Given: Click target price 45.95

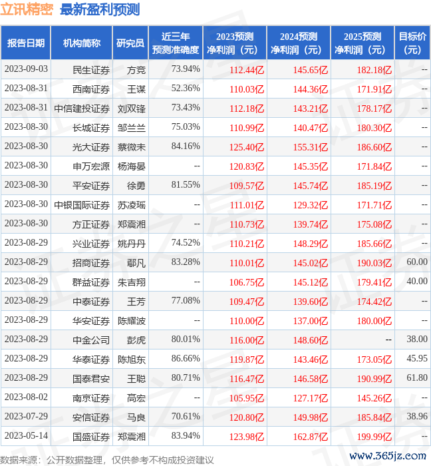Looking at the screenshot, I should click(x=417, y=358).
